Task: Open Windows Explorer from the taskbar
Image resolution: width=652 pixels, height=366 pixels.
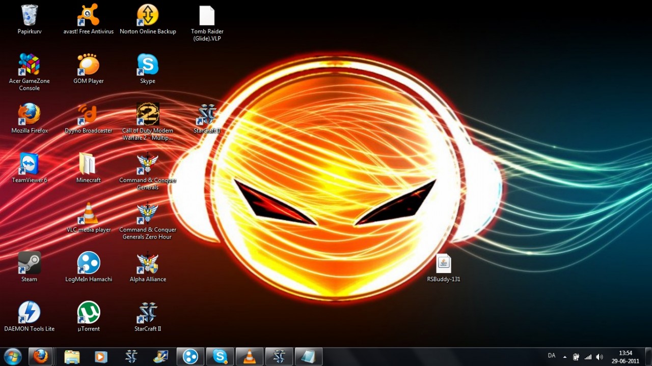Action: click(x=72, y=356)
